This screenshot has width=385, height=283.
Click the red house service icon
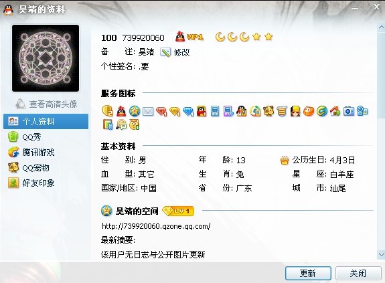[x=335, y=111]
